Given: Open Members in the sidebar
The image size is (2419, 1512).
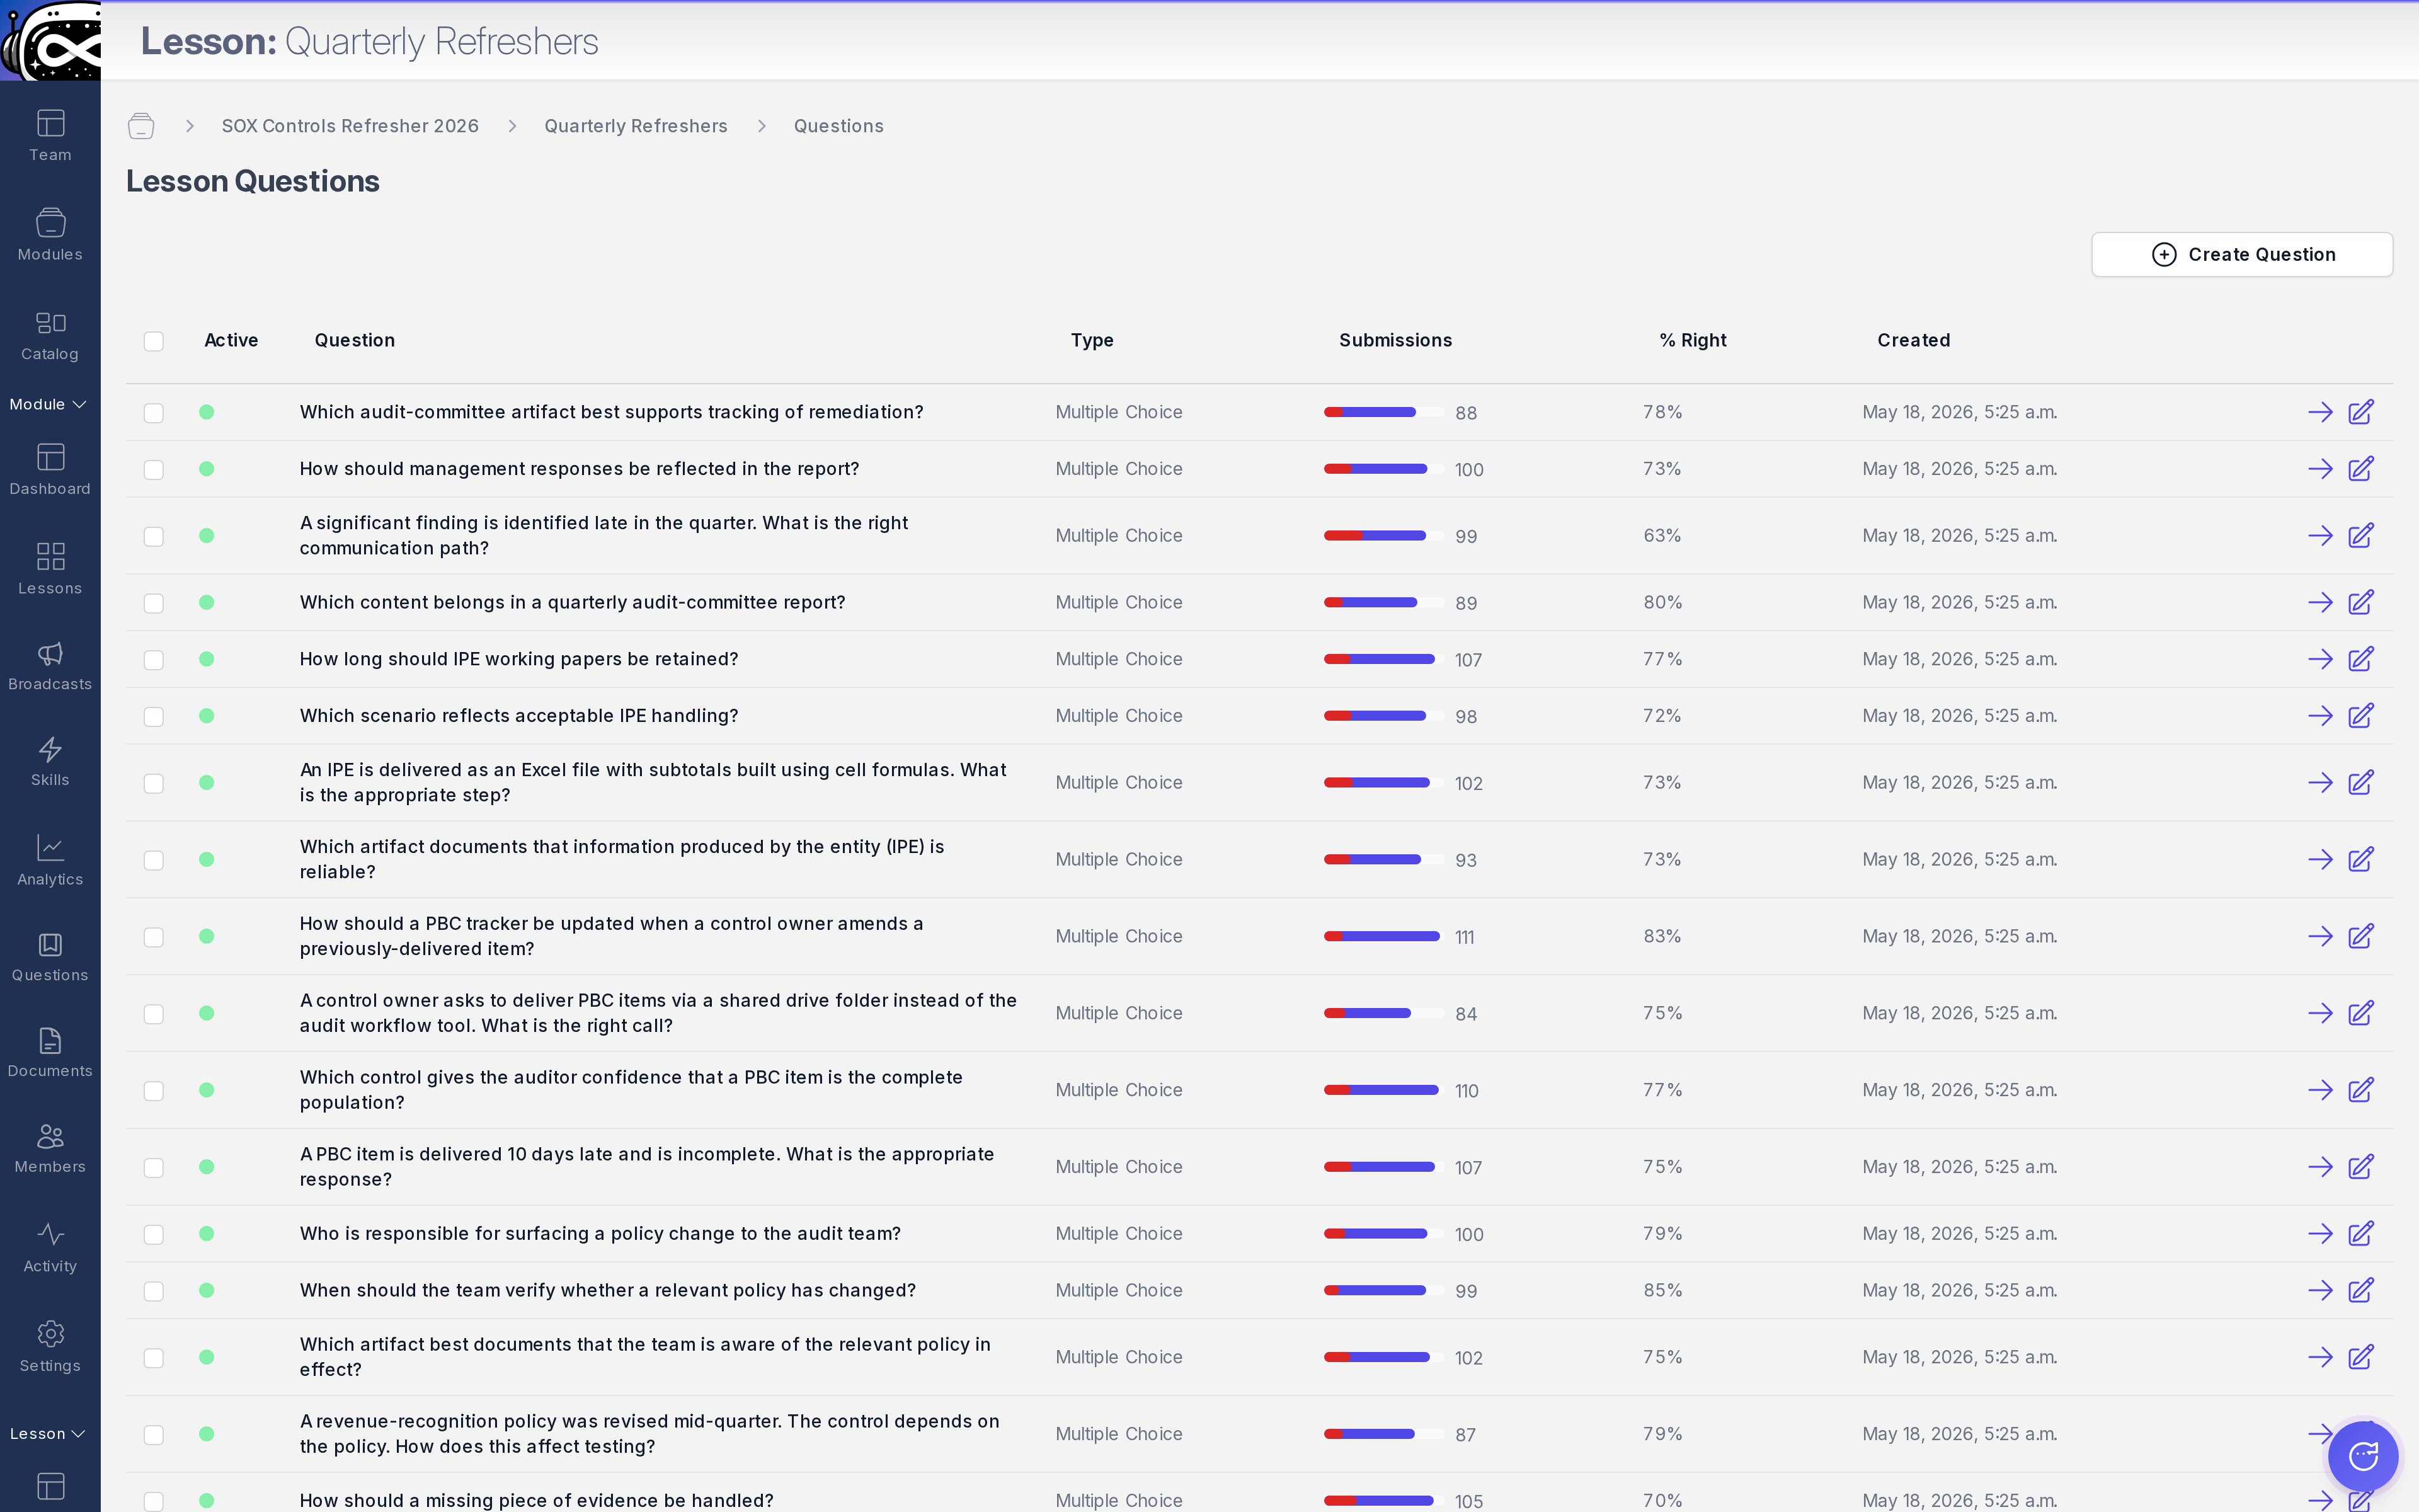Looking at the screenshot, I should 50,1148.
